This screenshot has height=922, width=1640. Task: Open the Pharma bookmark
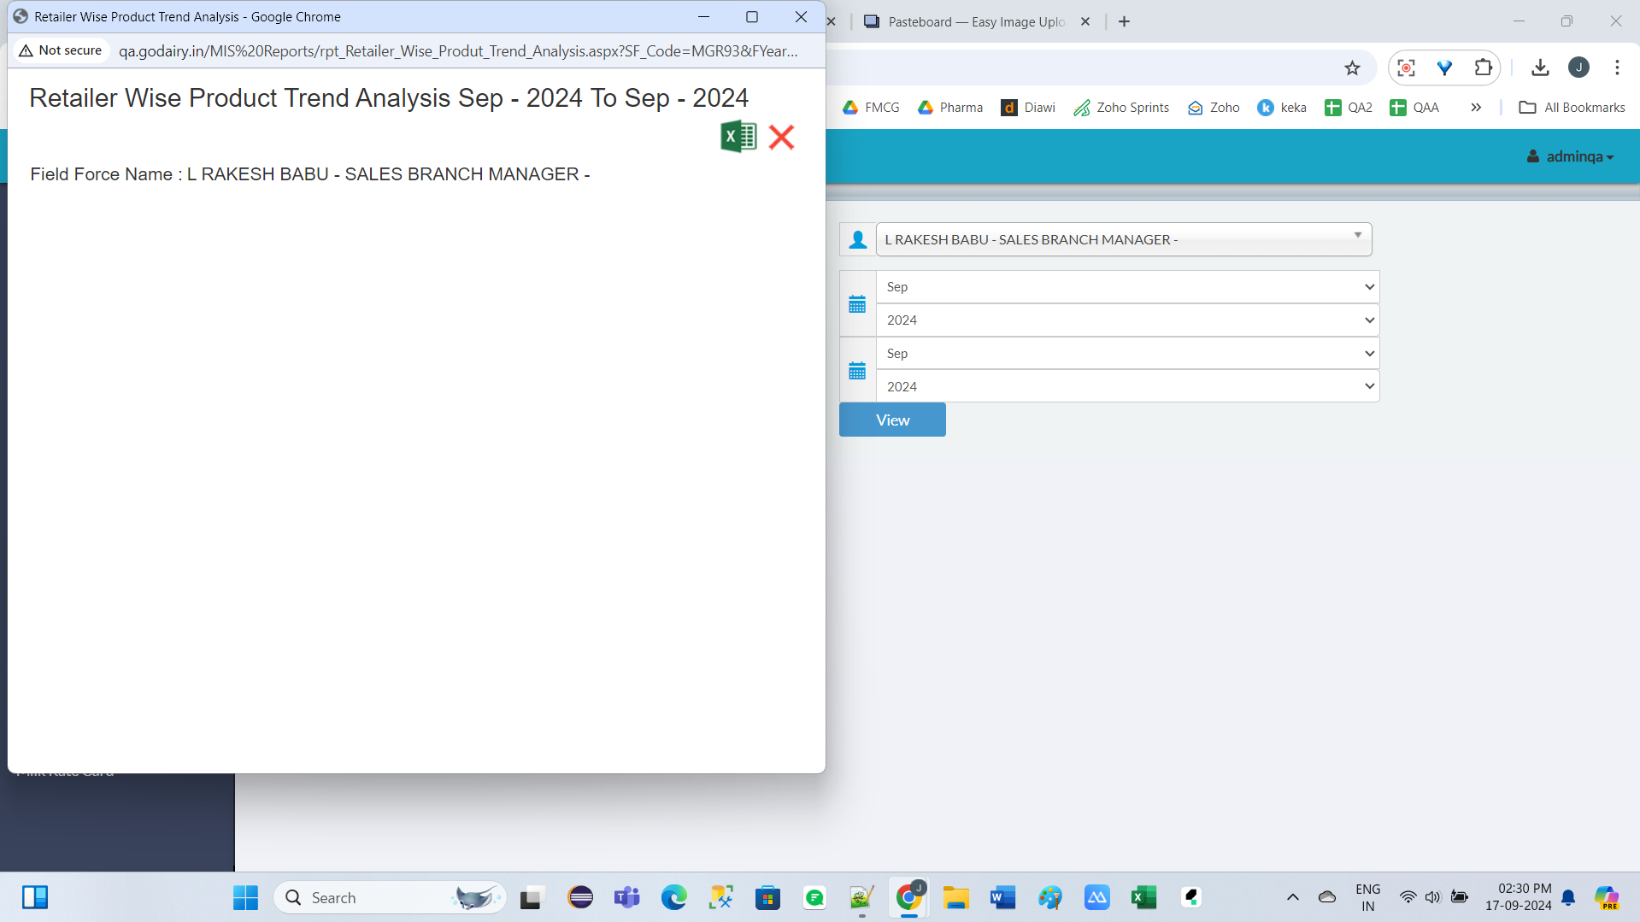point(950,108)
